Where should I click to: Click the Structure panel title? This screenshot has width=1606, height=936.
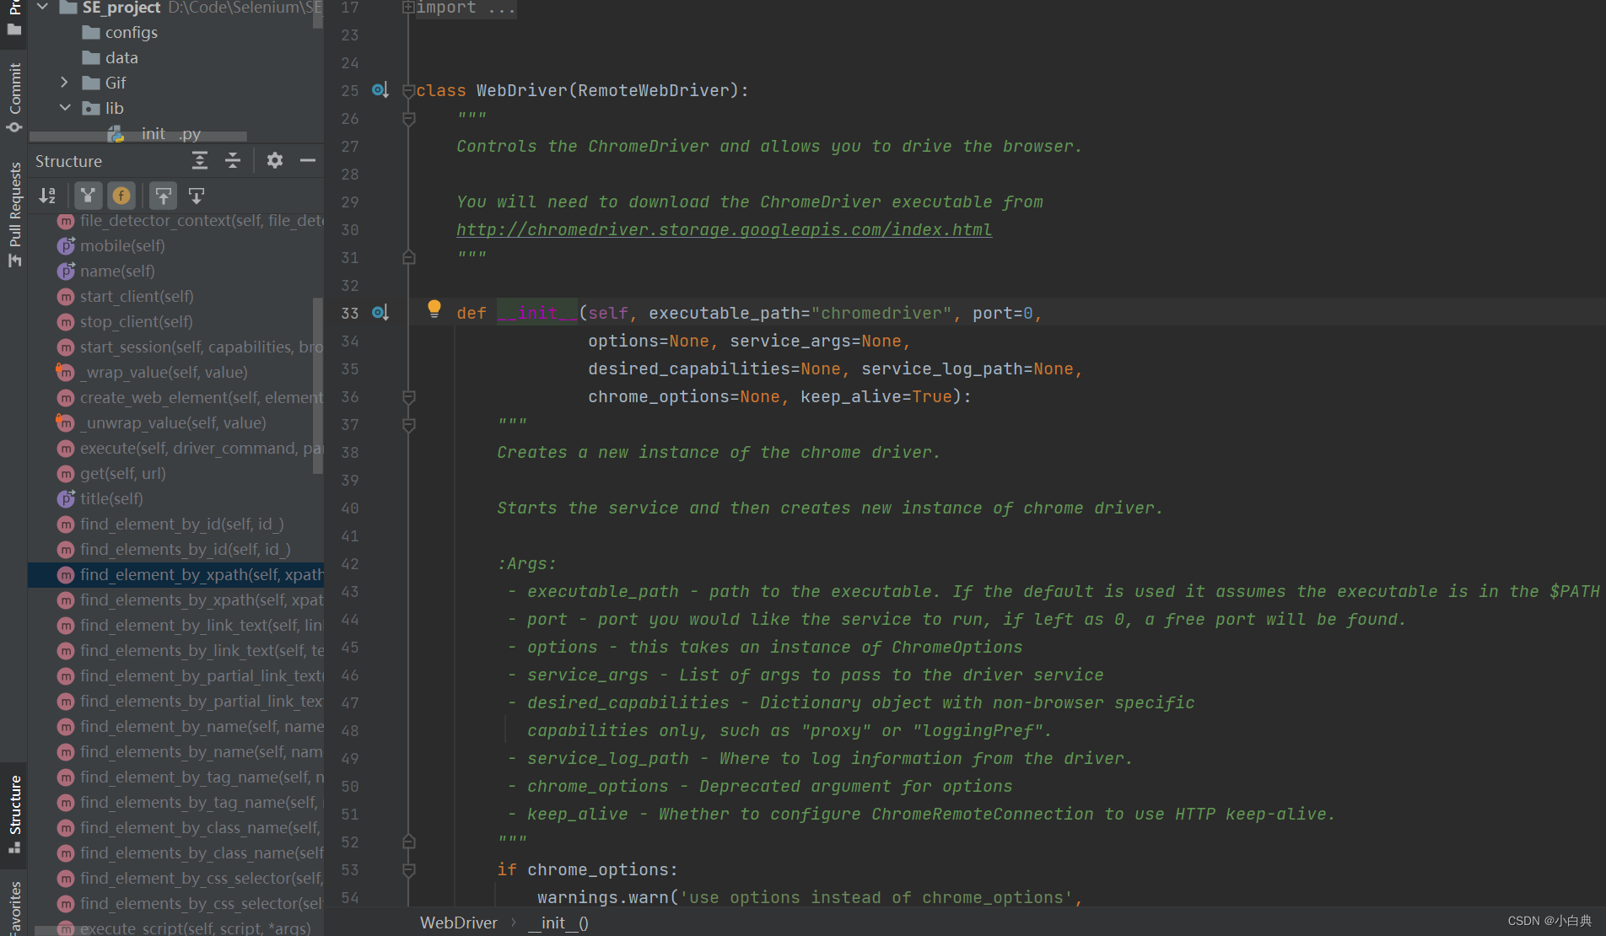[x=68, y=161]
